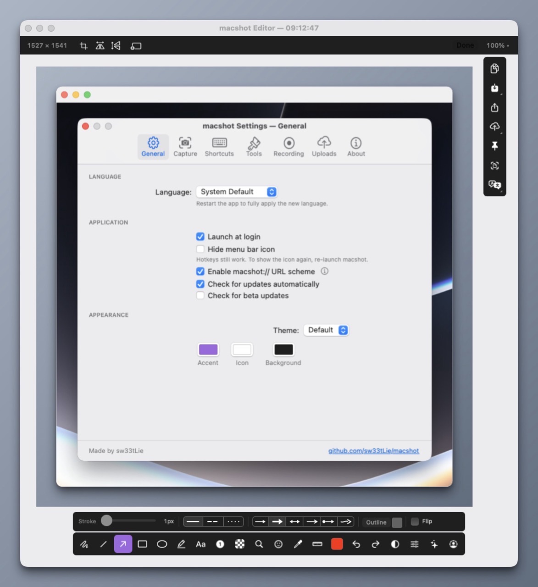Save screenshot using the download icon
538x587 pixels.
click(495, 88)
